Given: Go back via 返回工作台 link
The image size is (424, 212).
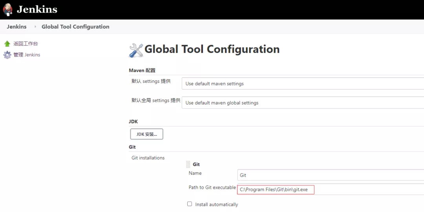Looking at the screenshot, I should click(x=26, y=44).
